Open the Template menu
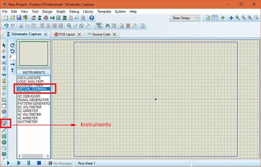The height and width of the screenshot is (167, 261). tap(104, 11)
